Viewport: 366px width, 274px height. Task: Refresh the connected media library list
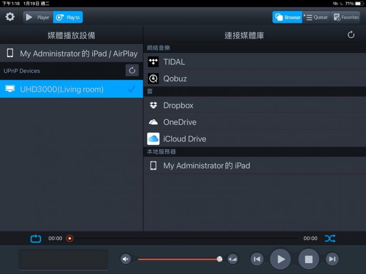point(351,35)
